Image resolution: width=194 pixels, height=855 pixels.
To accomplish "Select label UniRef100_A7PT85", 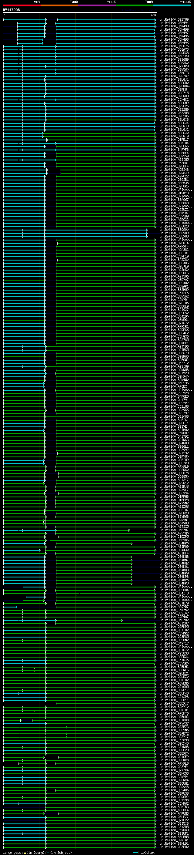I will pyautogui.click(x=174, y=303).
